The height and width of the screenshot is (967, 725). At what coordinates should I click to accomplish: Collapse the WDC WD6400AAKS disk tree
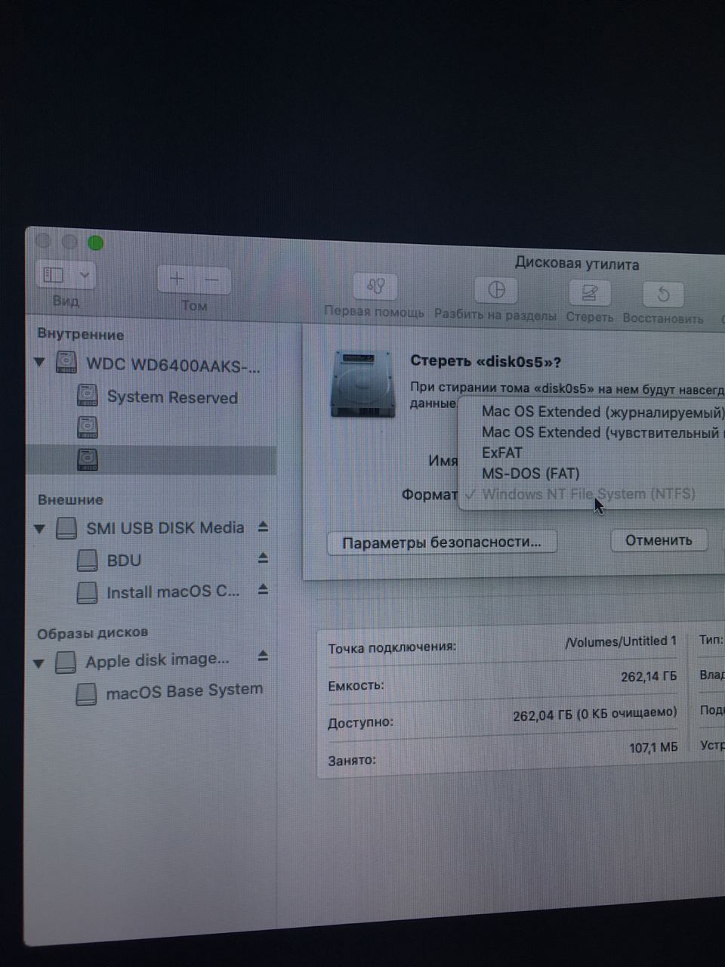tap(40, 363)
